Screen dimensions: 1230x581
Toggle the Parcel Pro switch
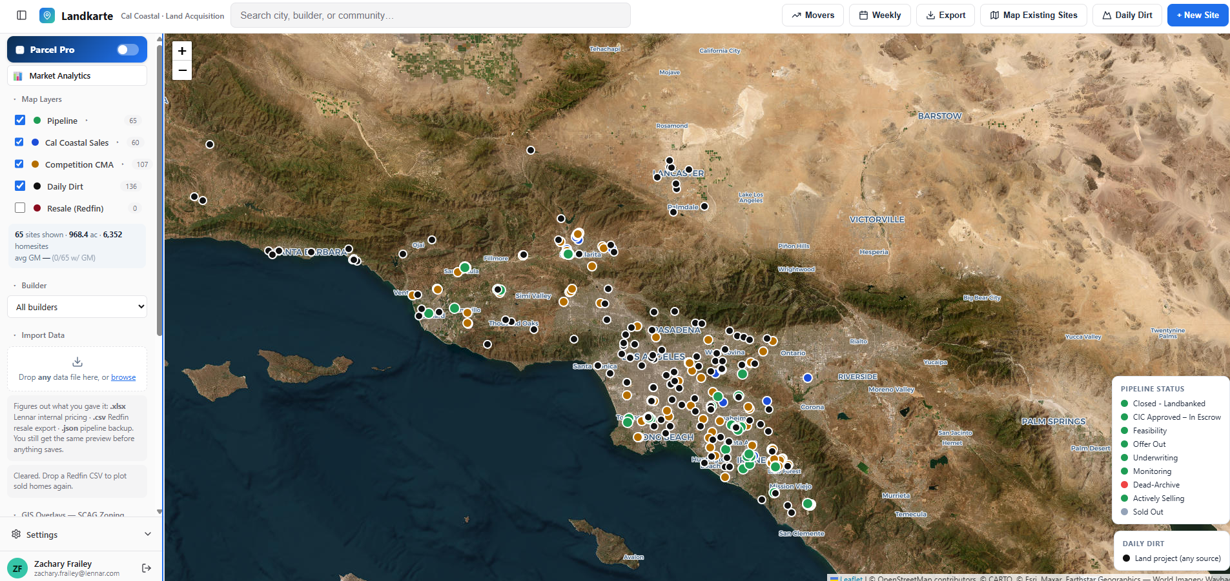128,50
